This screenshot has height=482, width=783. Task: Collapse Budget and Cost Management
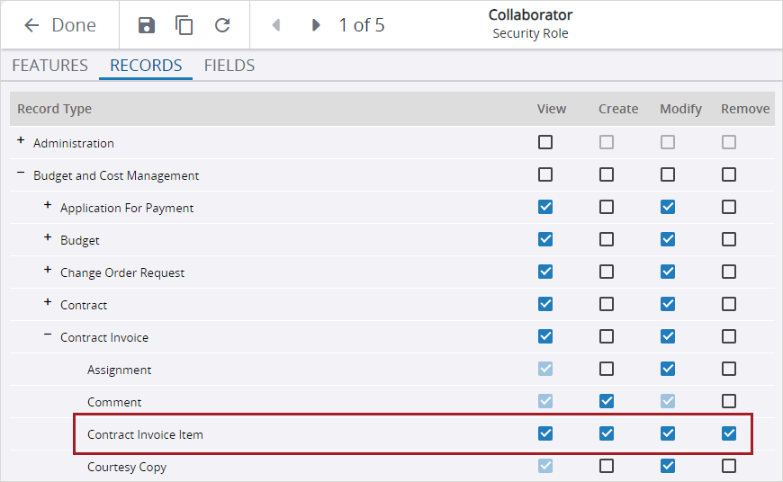point(21,174)
